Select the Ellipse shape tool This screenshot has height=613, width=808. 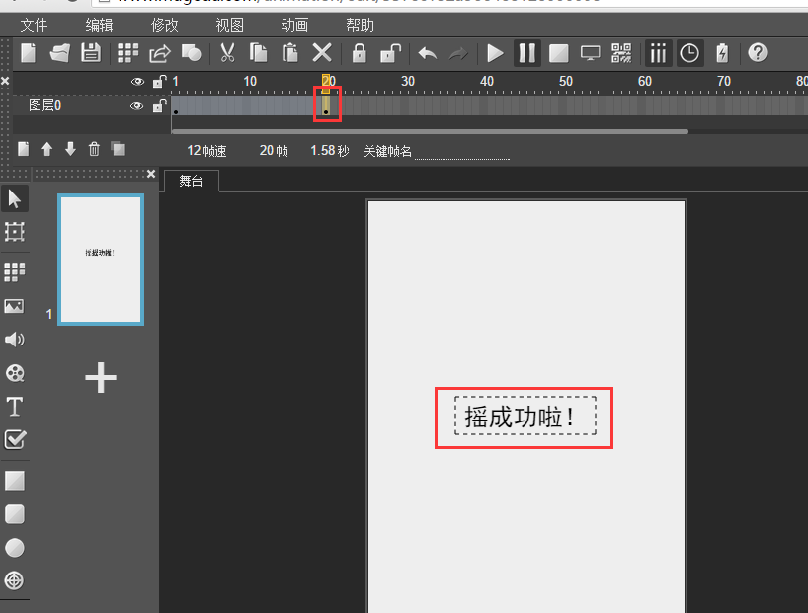click(x=15, y=548)
